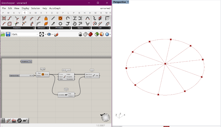The width and height of the screenshot is (221, 127).
Task: Click the blue Preview Mesh Quality icon
Action: (x=107, y=34)
